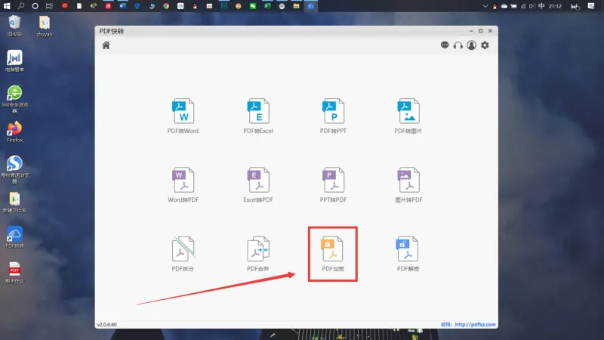Open the feedback chat bubble icon
Image resolution: width=604 pixels, height=340 pixels.
click(445, 45)
